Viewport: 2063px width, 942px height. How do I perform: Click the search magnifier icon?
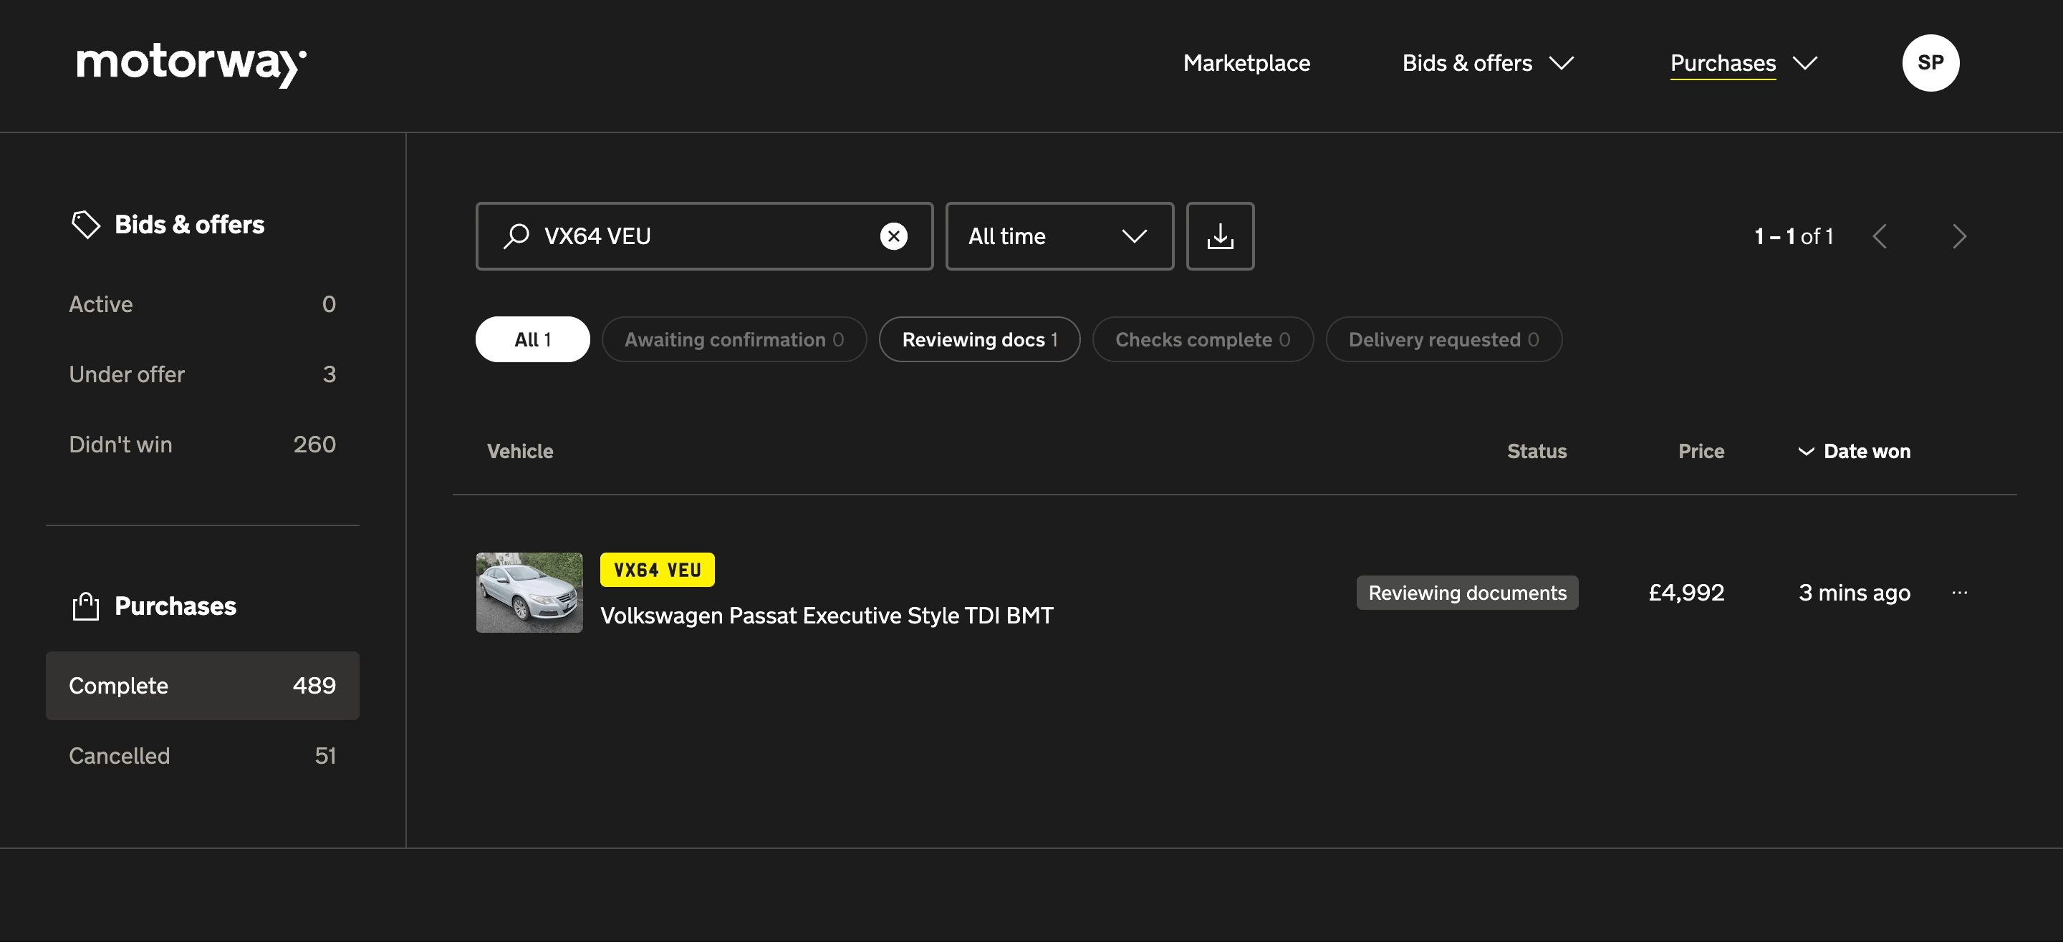pos(516,236)
